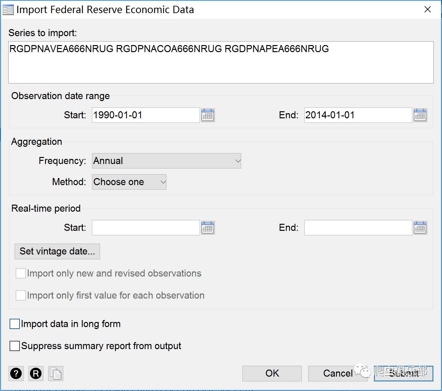Viewport: 442px width, 391px height.
Task: Click the observation Start date field
Action: [x=146, y=115]
